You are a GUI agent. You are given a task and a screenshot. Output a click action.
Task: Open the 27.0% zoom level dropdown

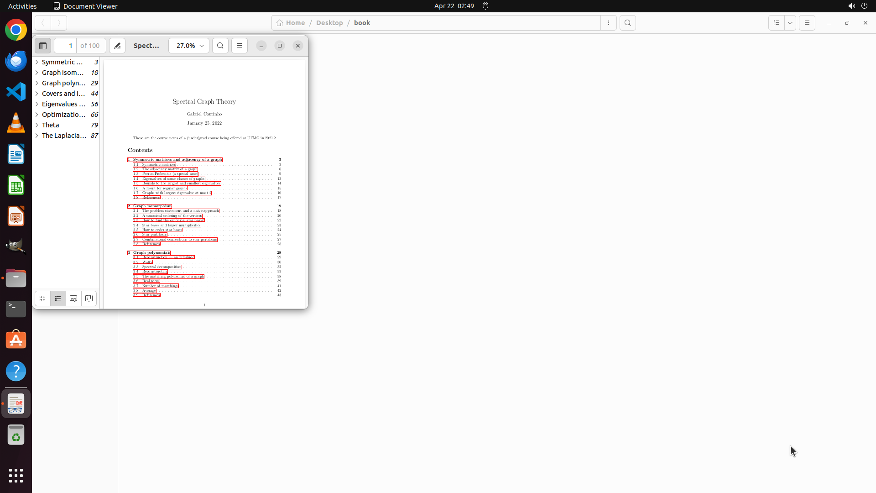pos(189,46)
